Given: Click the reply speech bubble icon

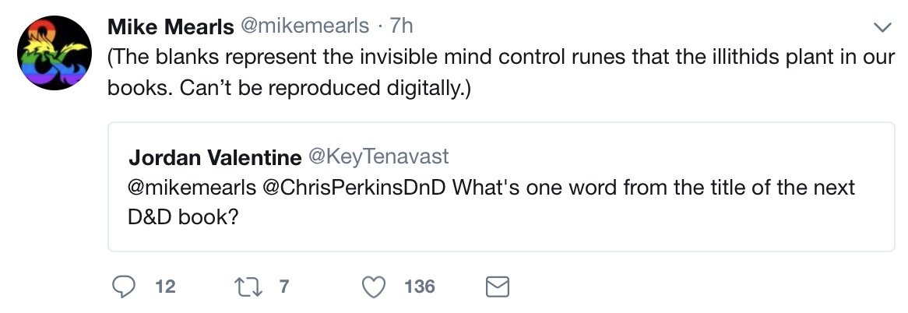Looking at the screenshot, I should (123, 287).
